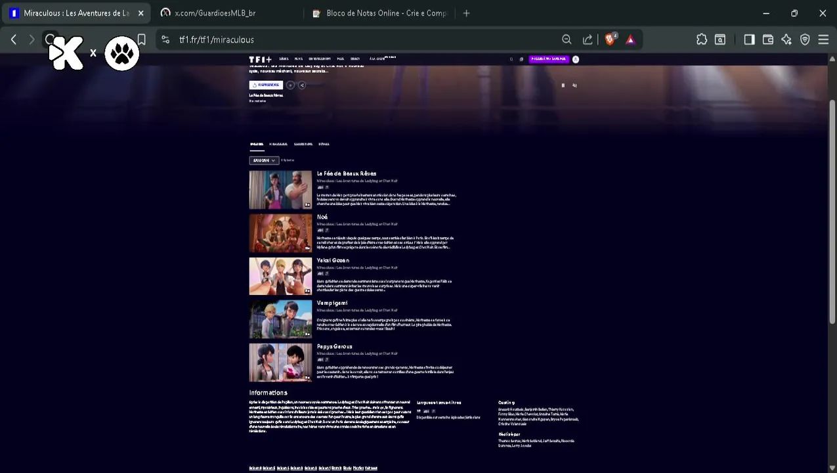The width and height of the screenshot is (837, 473).
Task: Select the Détails tab
Action: pyautogui.click(x=324, y=144)
